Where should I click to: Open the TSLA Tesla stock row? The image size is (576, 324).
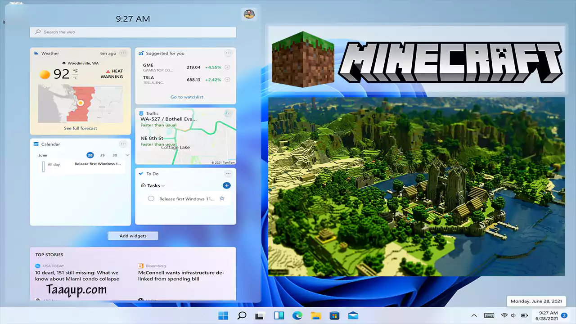186,80
